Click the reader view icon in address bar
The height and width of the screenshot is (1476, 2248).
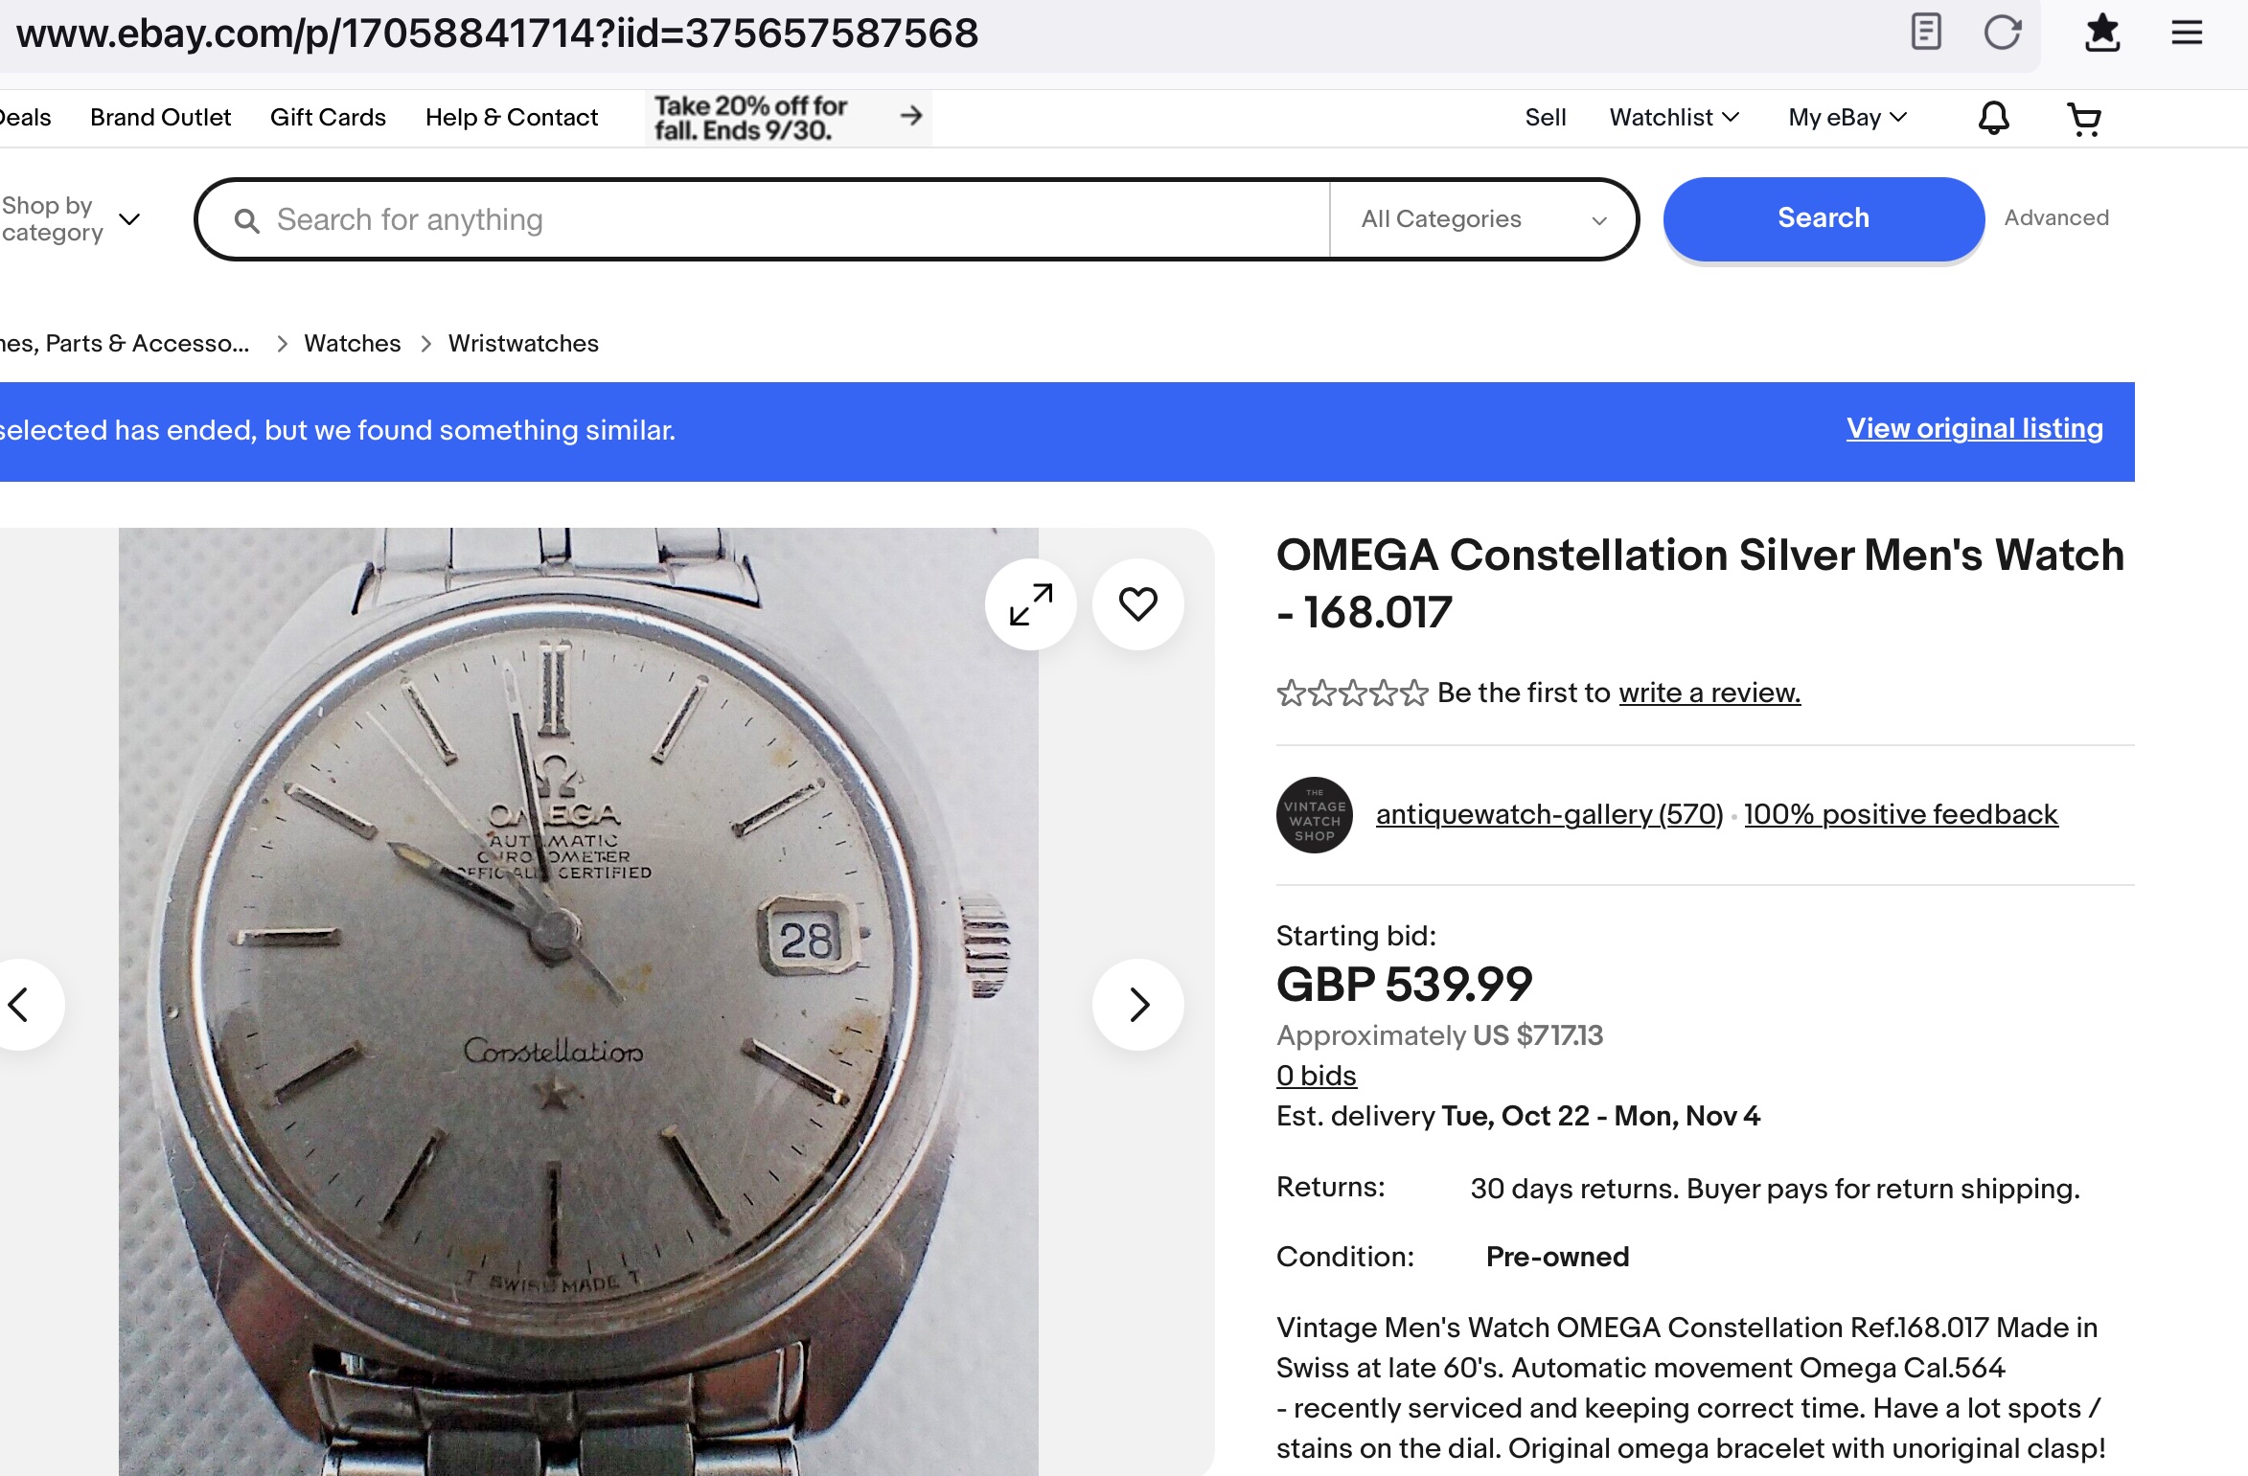coord(1925,33)
